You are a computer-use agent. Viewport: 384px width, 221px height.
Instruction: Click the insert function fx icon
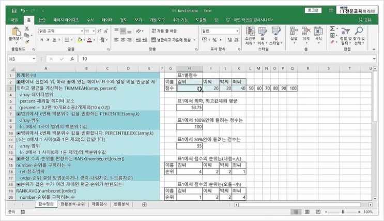[x=72, y=59]
